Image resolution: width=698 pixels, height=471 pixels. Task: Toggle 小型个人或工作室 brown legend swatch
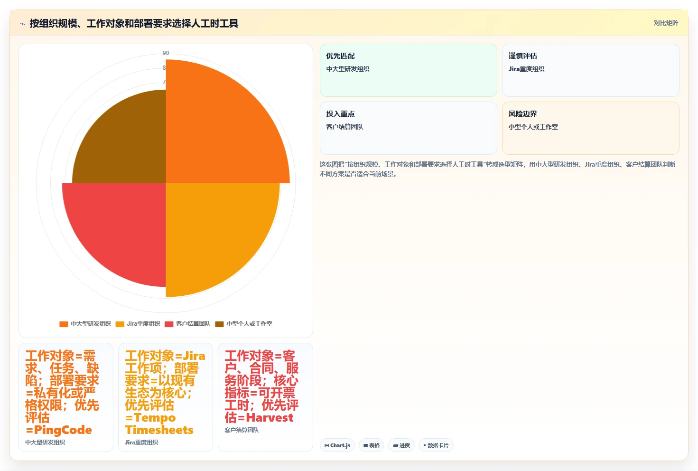[x=219, y=324]
